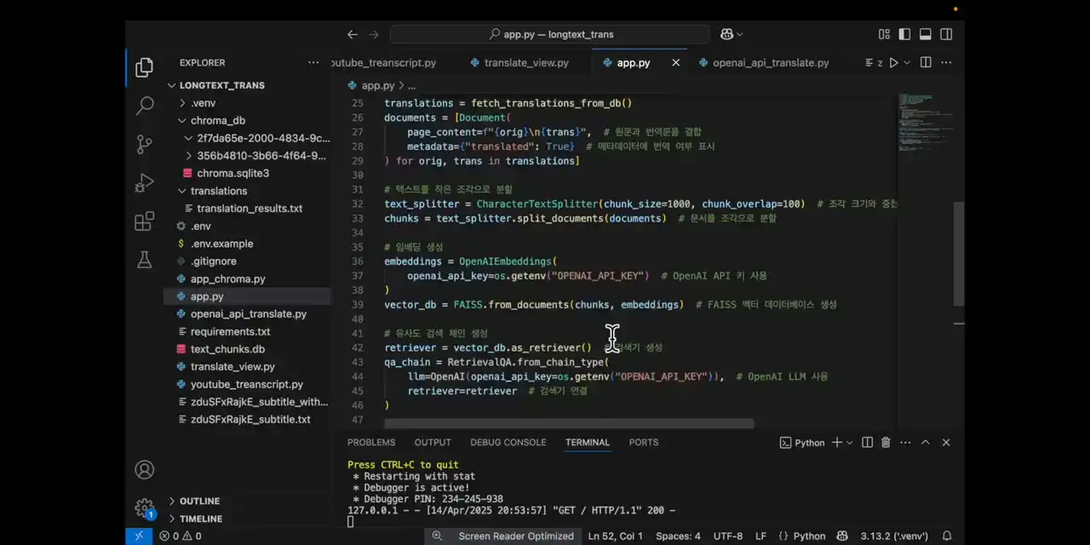Open the Run and Debug view
Viewport: 1090px width, 545px height.
point(145,183)
